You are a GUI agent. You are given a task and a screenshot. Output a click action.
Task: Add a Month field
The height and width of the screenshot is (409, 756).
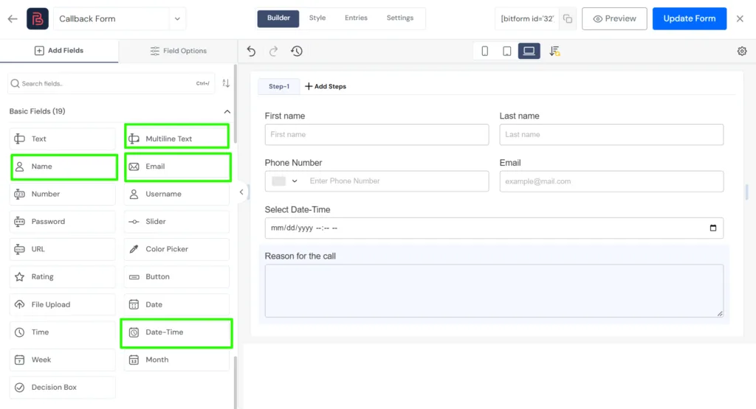tap(176, 360)
